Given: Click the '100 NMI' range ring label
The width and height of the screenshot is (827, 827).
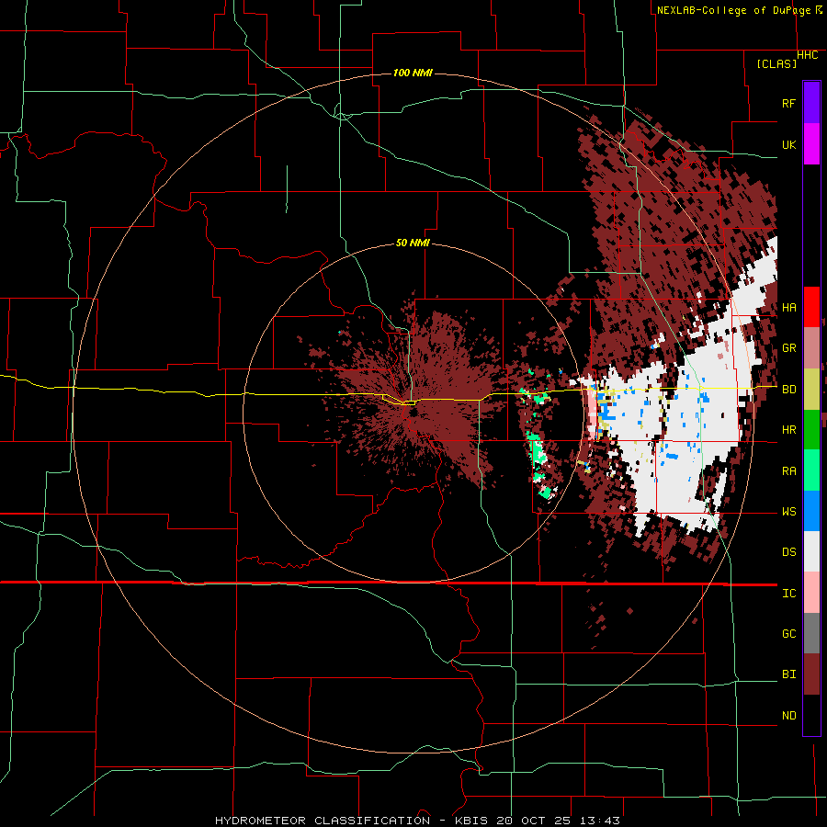Looking at the screenshot, I should [413, 73].
